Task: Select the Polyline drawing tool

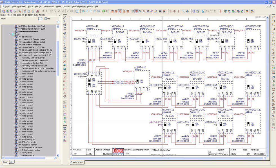Action: (x=65, y=21)
